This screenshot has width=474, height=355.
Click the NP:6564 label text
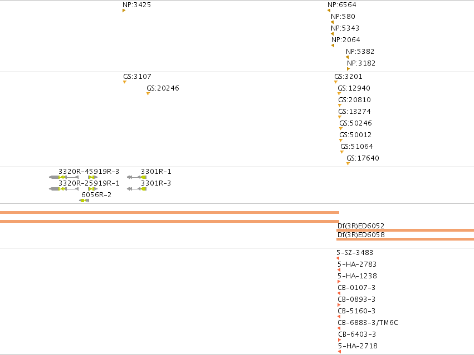(x=342, y=5)
